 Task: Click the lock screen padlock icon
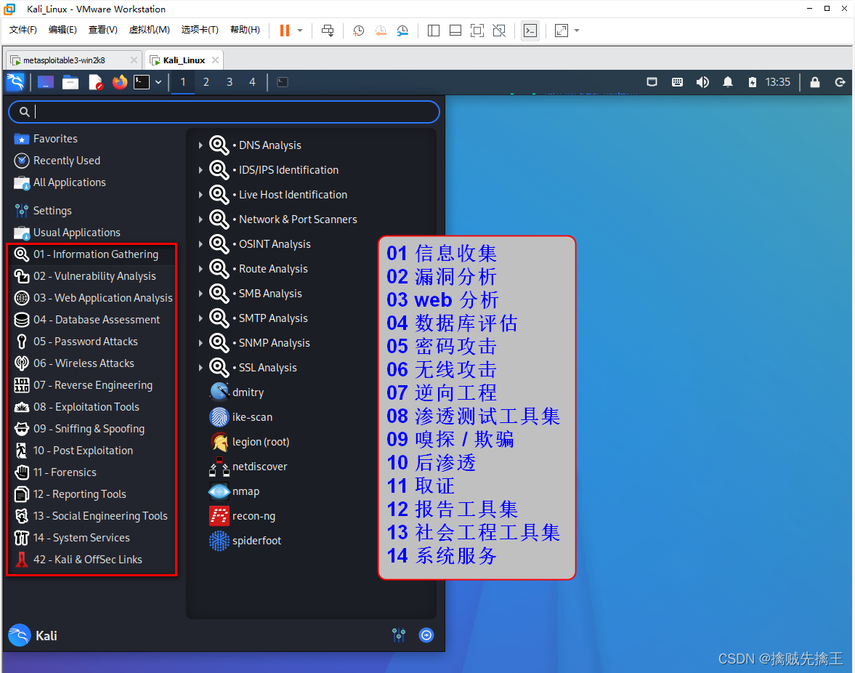pyautogui.click(x=814, y=82)
